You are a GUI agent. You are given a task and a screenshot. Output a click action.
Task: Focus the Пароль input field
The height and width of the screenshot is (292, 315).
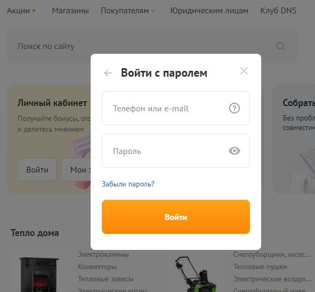(176, 151)
